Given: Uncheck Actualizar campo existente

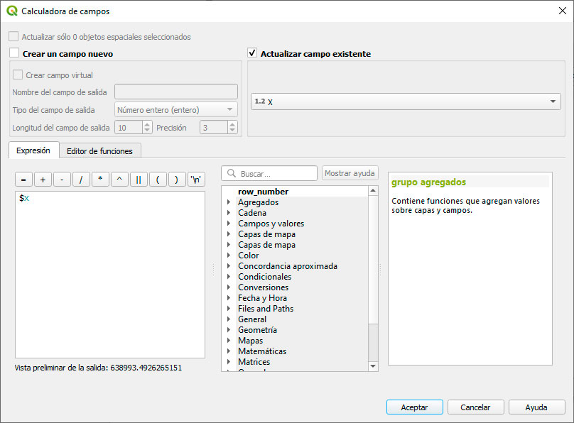Looking at the screenshot, I should point(252,53).
